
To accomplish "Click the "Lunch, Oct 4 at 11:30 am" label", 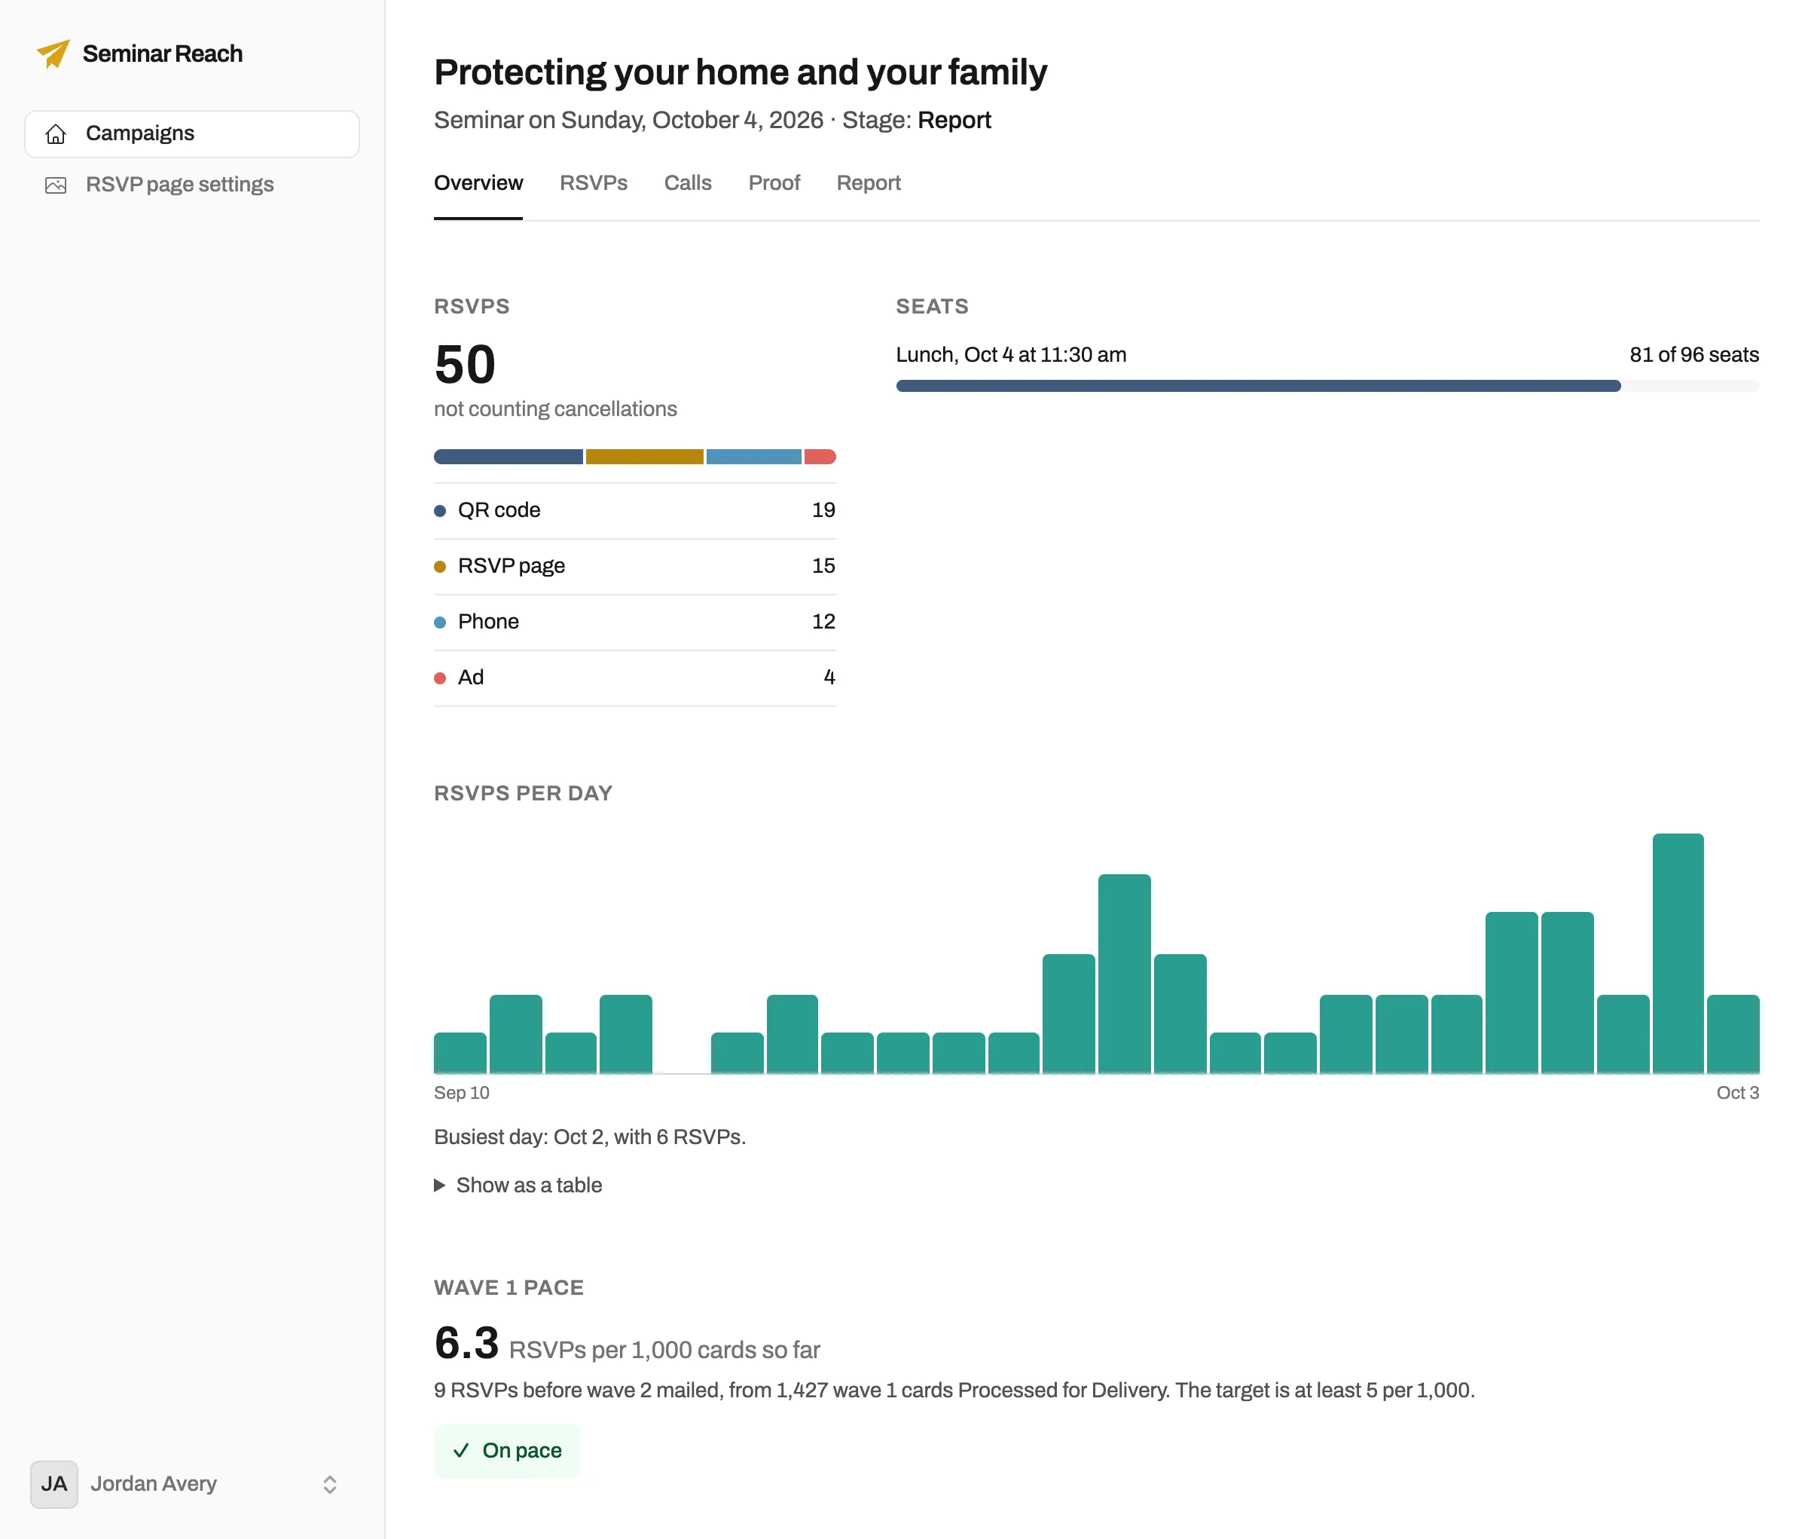I will 1011,355.
